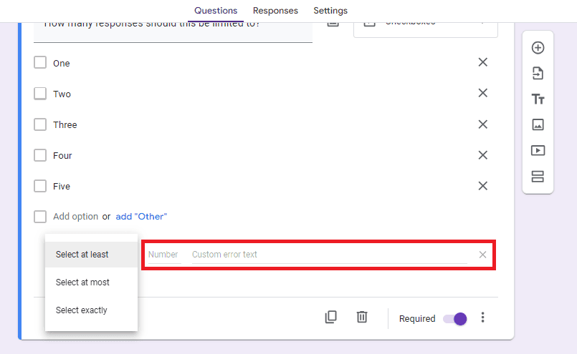Toggle the Required switch

455,319
